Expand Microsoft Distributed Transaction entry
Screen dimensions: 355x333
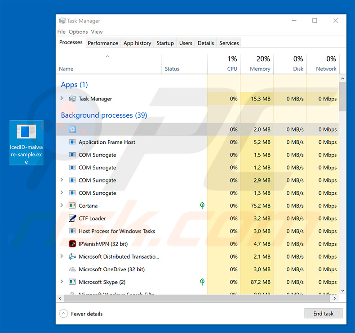62,256
